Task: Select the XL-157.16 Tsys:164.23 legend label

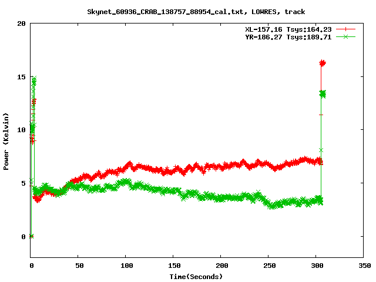Action: pos(288,29)
